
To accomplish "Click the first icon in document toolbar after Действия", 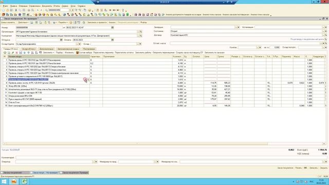I will point(32,23).
